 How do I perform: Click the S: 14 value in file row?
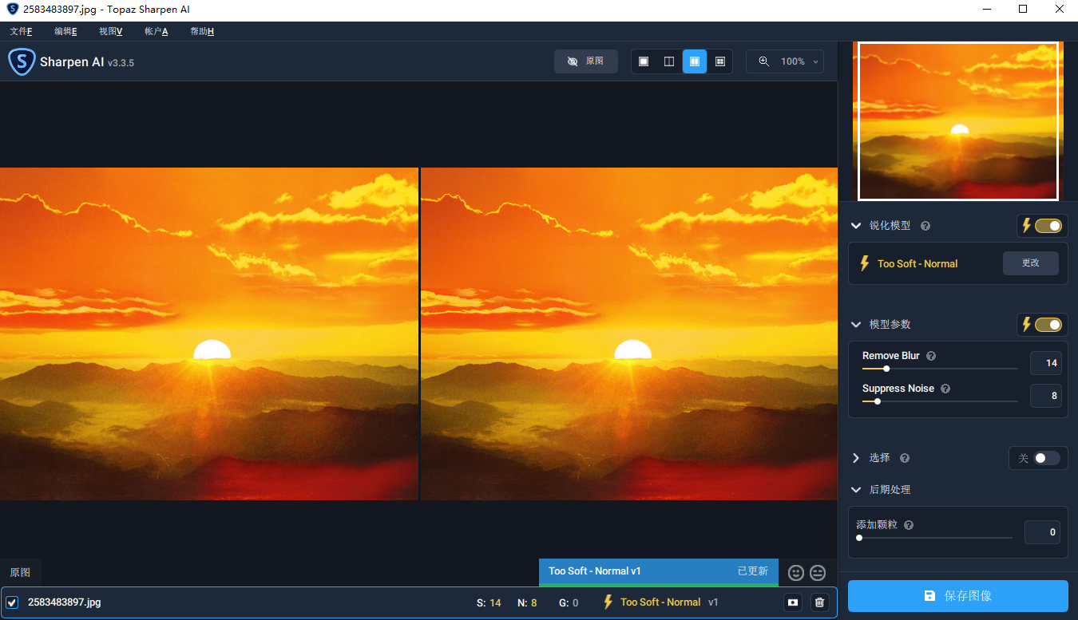[489, 602]
